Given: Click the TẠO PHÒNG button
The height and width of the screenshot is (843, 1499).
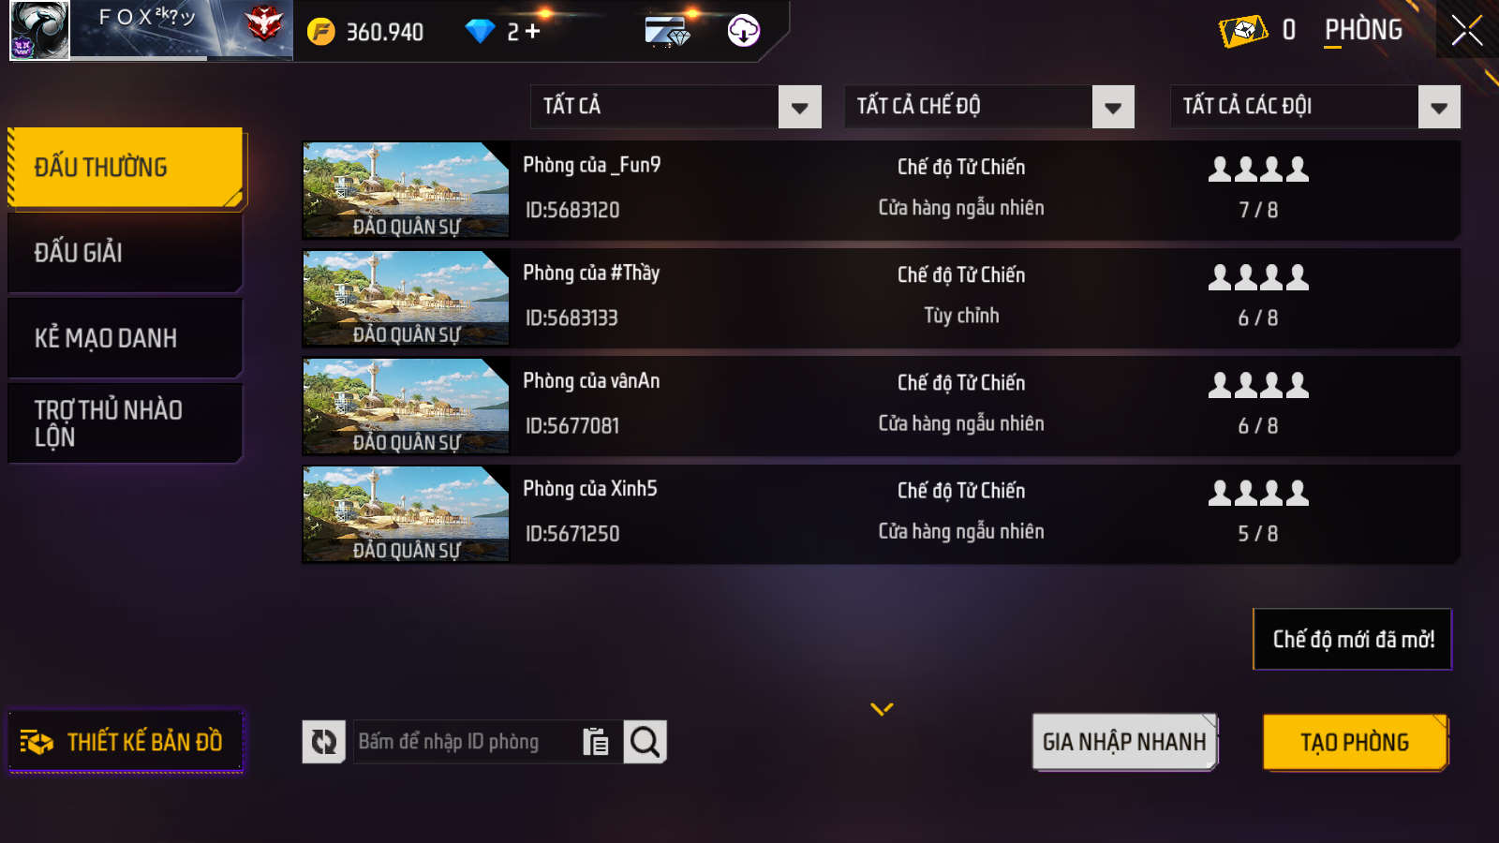Looking at the screenshot, I should (1356, 742).
